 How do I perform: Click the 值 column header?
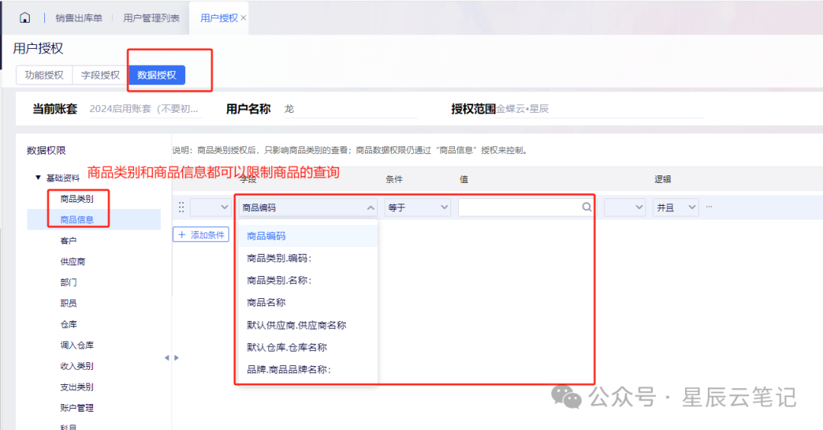(x=463, y=179)
